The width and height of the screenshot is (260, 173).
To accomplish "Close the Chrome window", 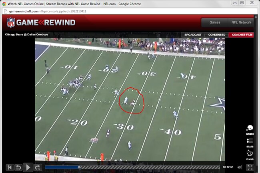I will [252, 3].
